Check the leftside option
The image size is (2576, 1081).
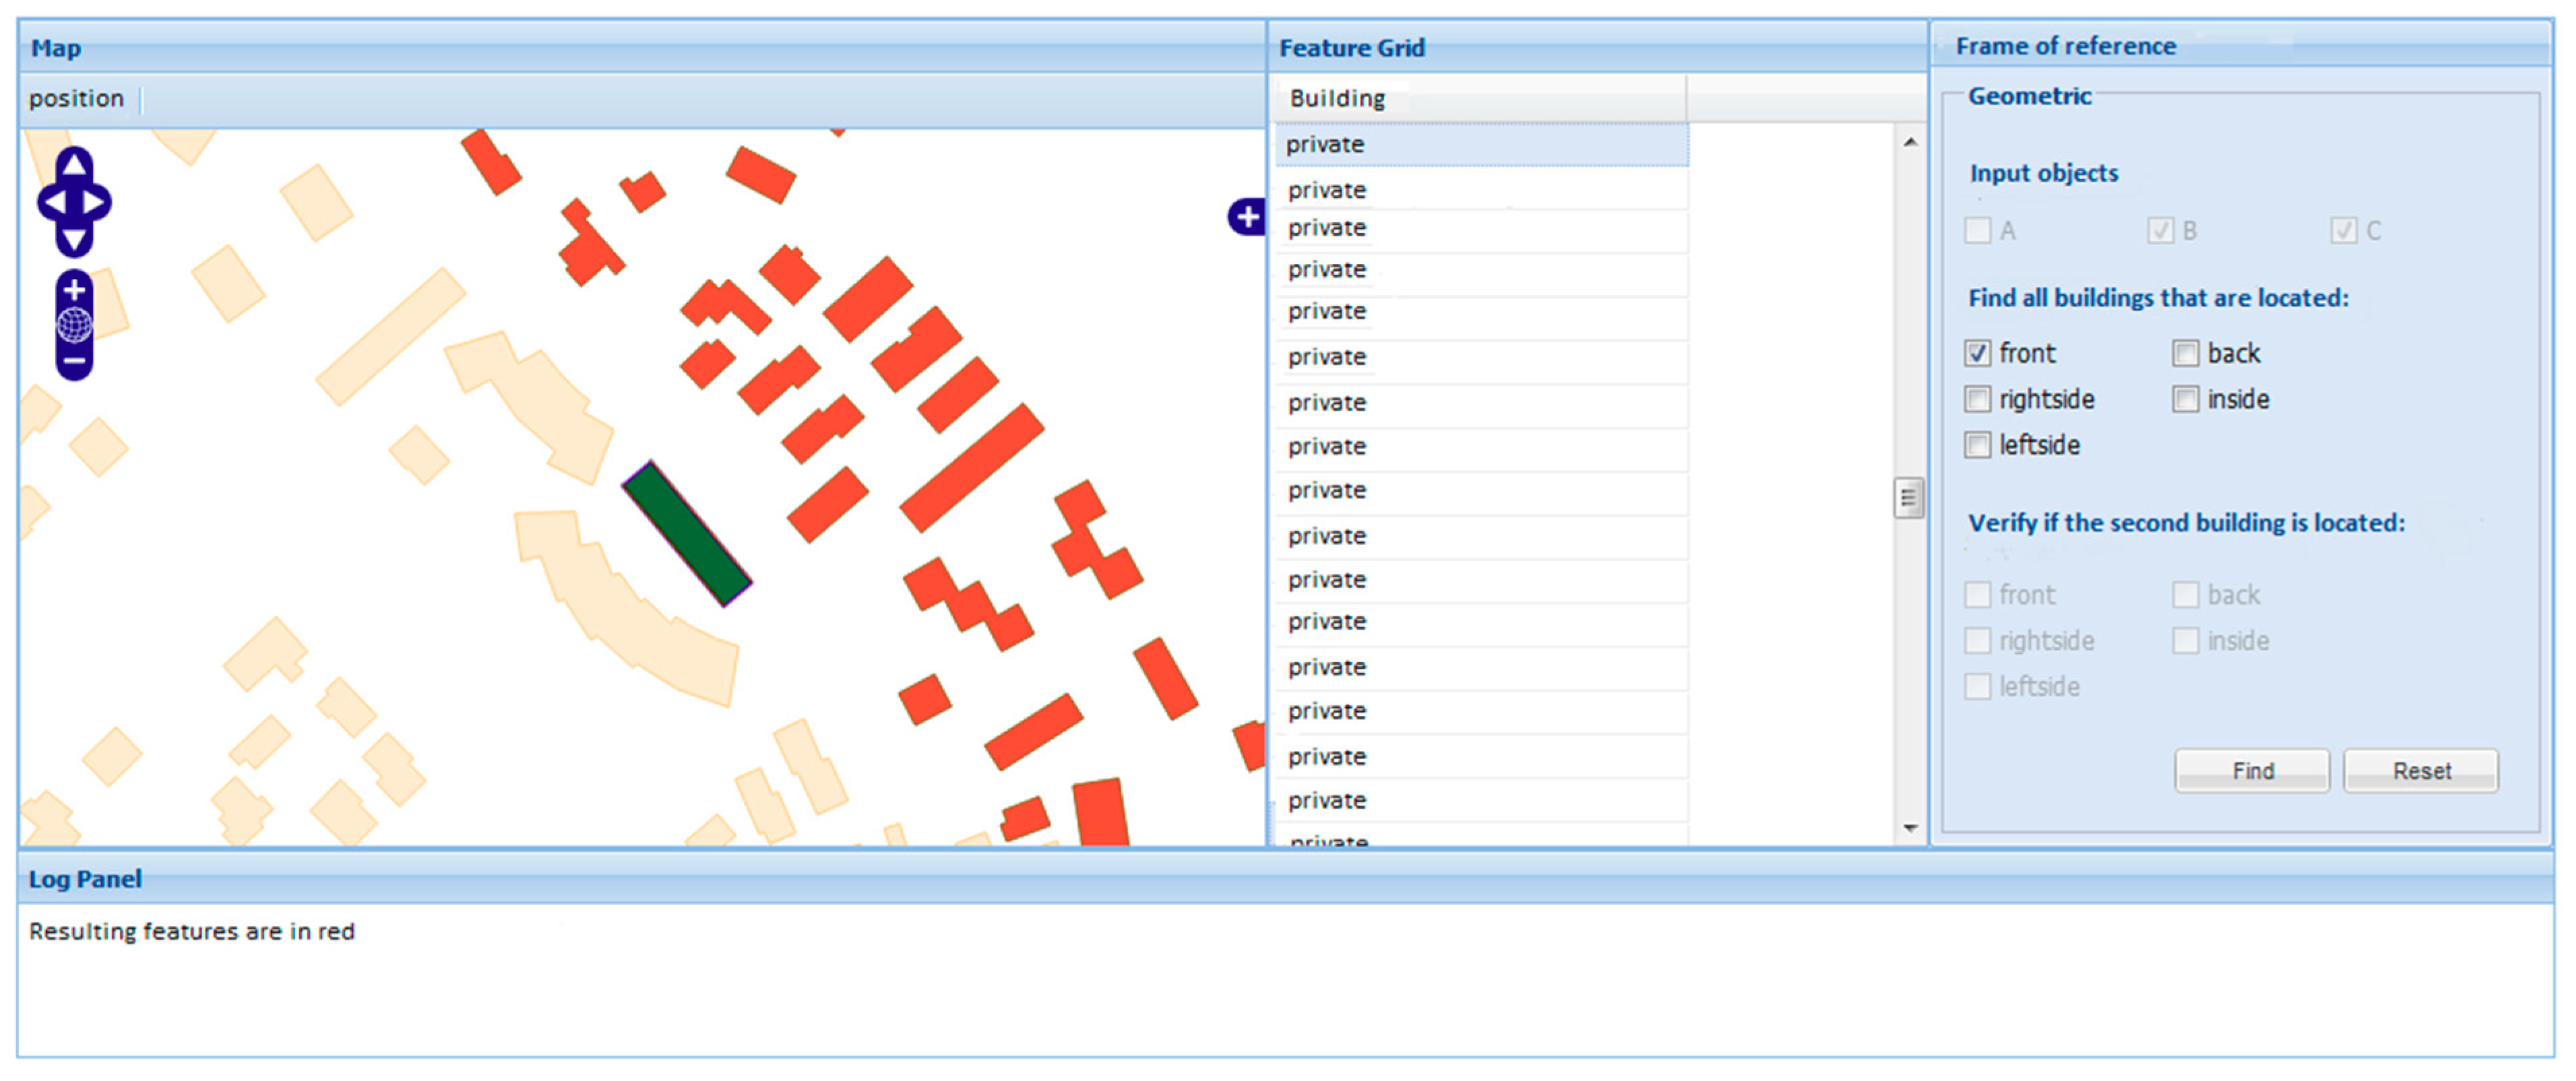[x=1977, y=445]
